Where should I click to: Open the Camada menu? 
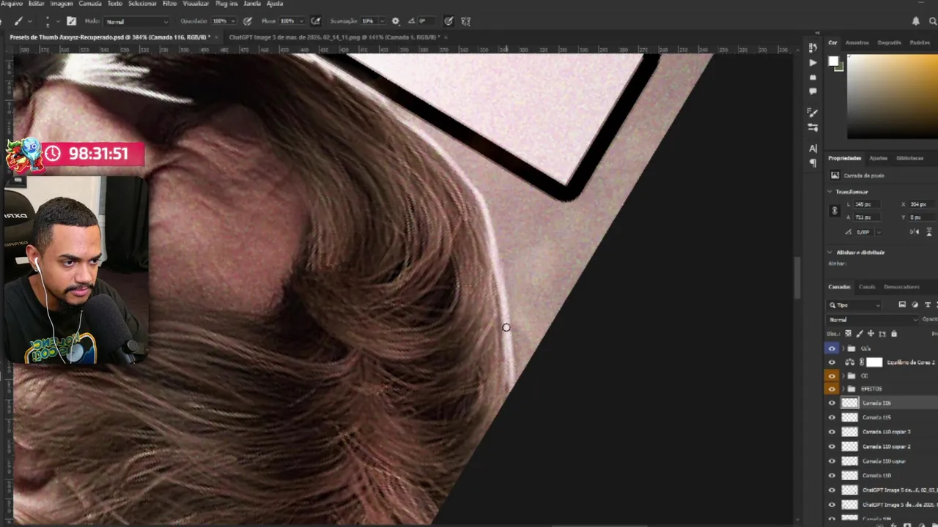[x=90, y=4]
